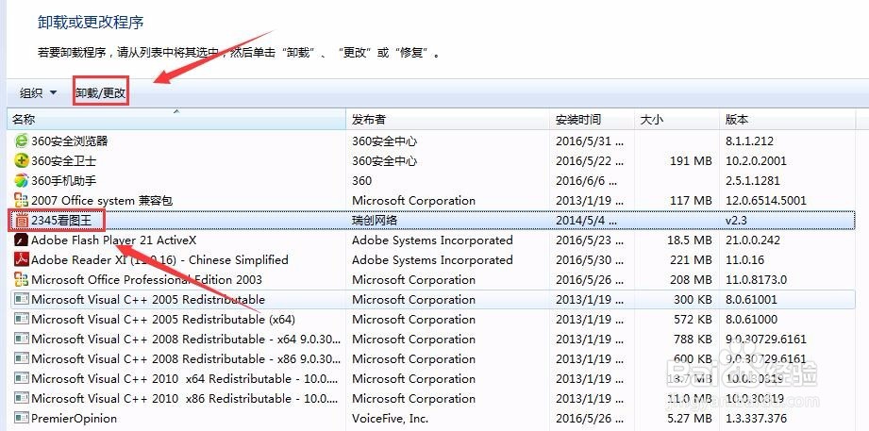Select the 360手机助手 entry name

pyautogui.click(x=64, y=180)
